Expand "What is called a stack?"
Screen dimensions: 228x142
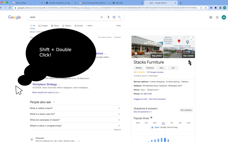click(75, 108)
